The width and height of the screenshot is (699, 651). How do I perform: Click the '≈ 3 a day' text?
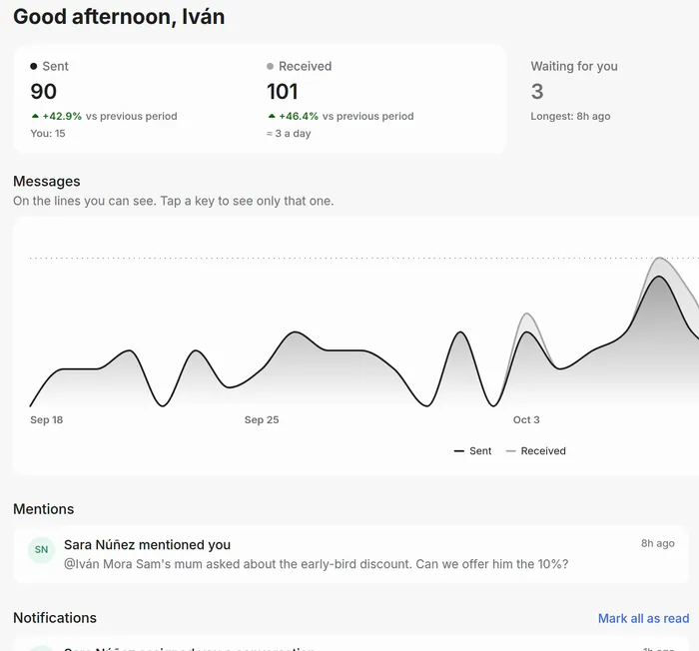click(x=289, y=134)
